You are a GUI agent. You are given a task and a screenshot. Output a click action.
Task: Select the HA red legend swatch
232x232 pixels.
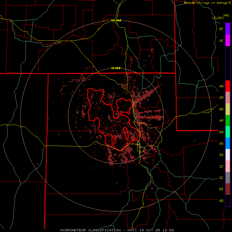[228, 86]
